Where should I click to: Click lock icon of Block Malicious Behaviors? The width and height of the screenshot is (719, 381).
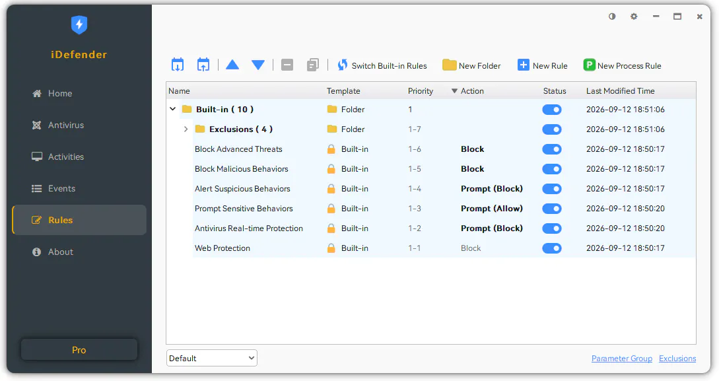coord(331,169)
